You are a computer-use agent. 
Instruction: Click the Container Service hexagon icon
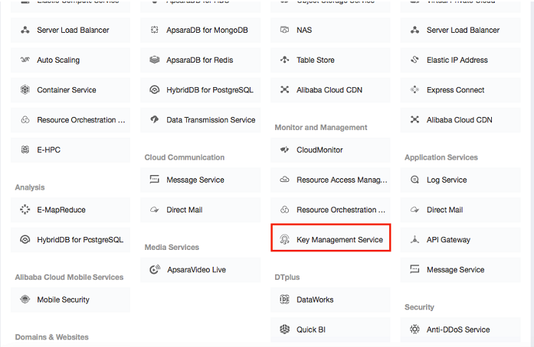pos(25,90)
